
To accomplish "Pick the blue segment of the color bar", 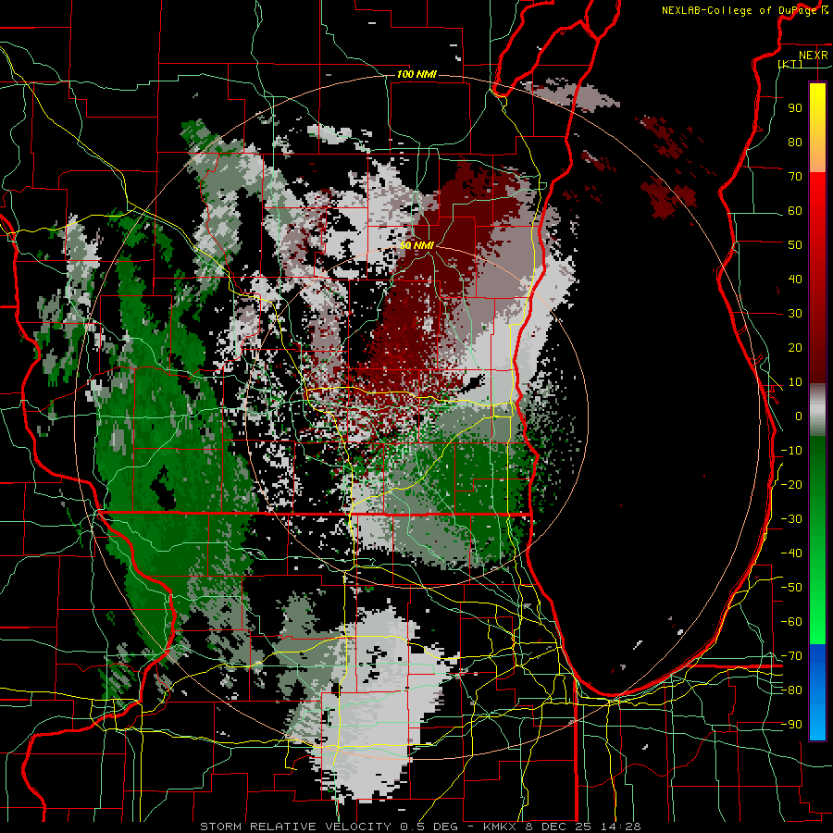I will point(817,691).
